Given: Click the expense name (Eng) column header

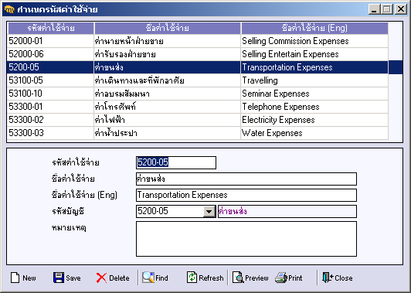Looking at the screenshot, I should coord(314,28).
